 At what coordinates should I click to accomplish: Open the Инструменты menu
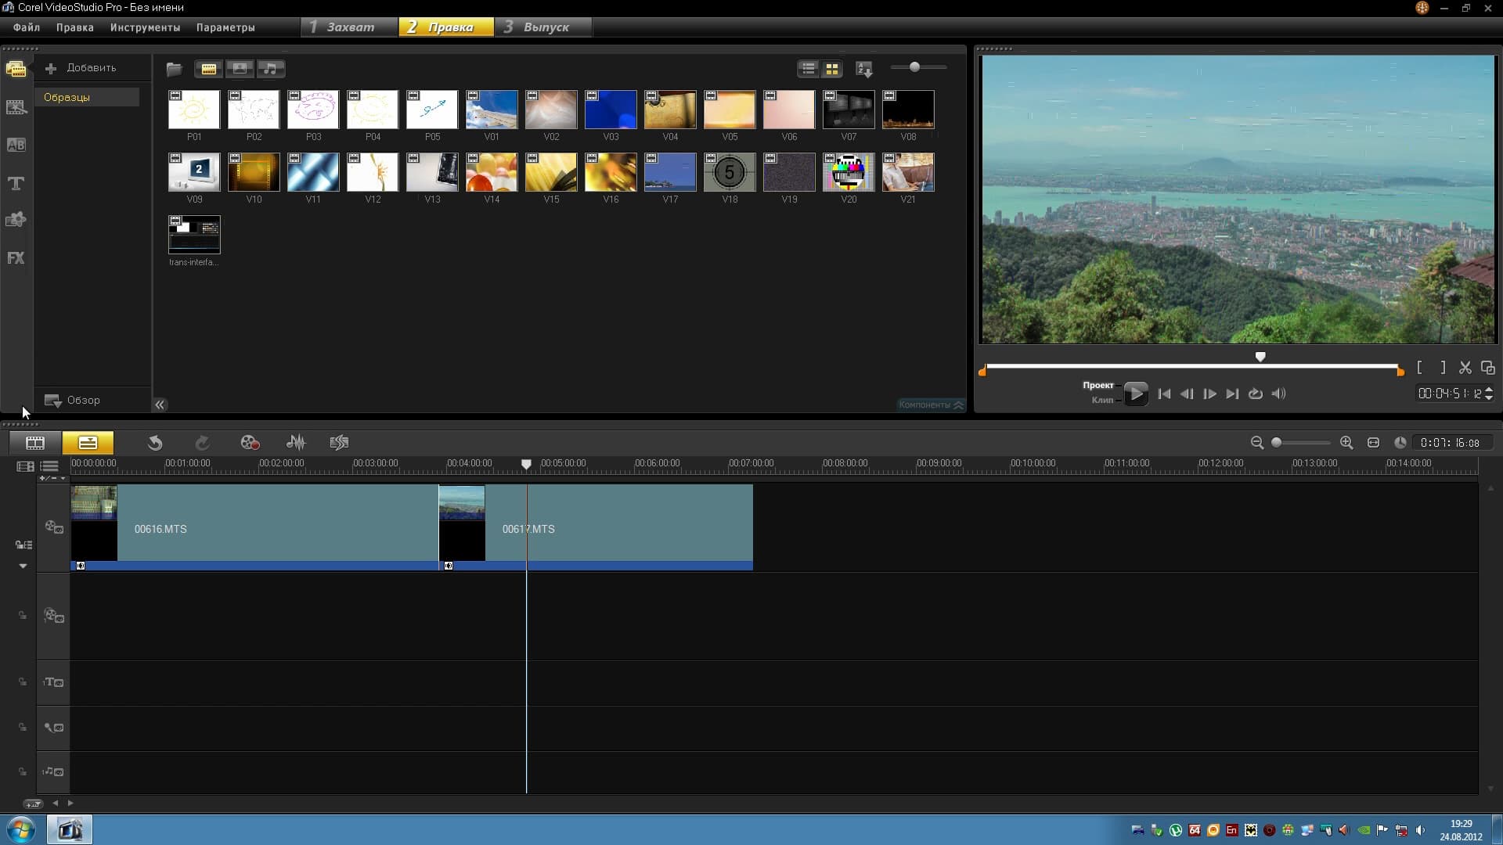pyautogui.click(x=145, y=27)
